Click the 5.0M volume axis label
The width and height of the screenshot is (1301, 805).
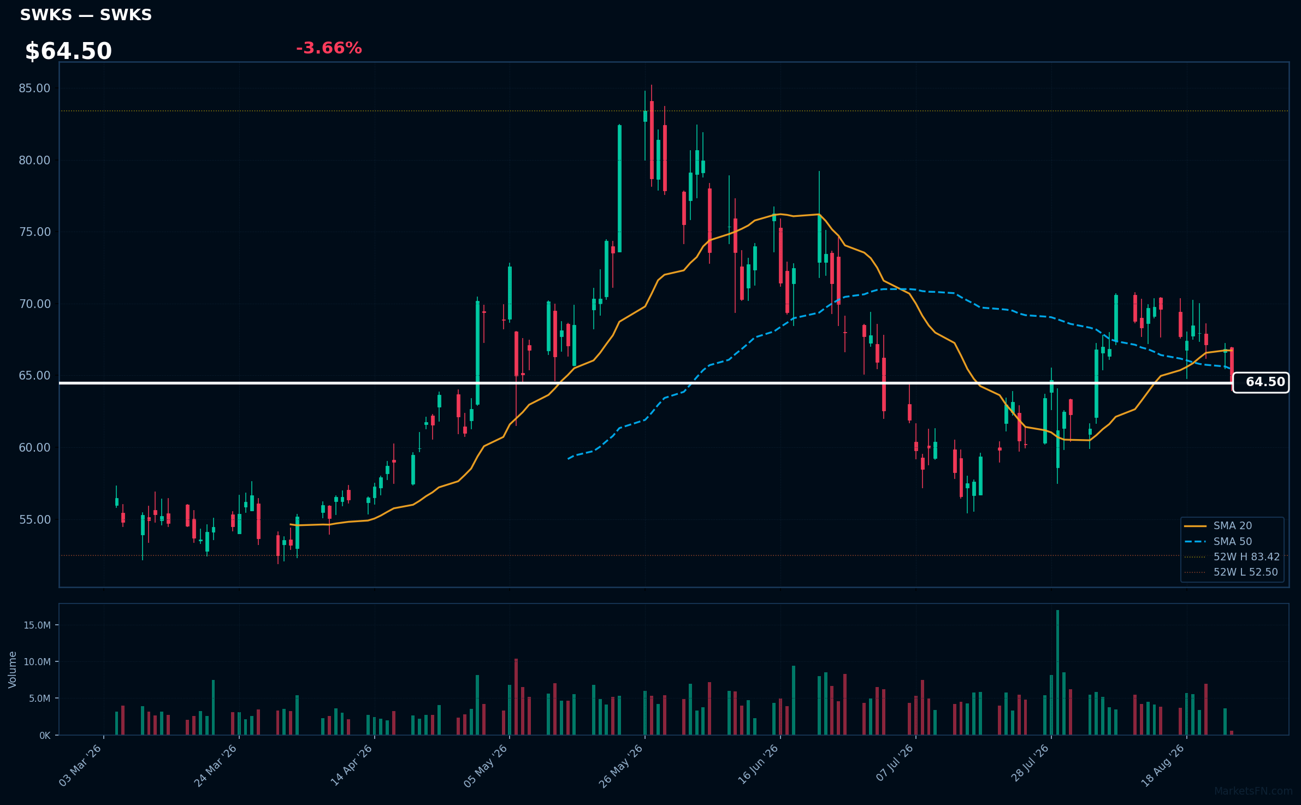click(39, 699)
